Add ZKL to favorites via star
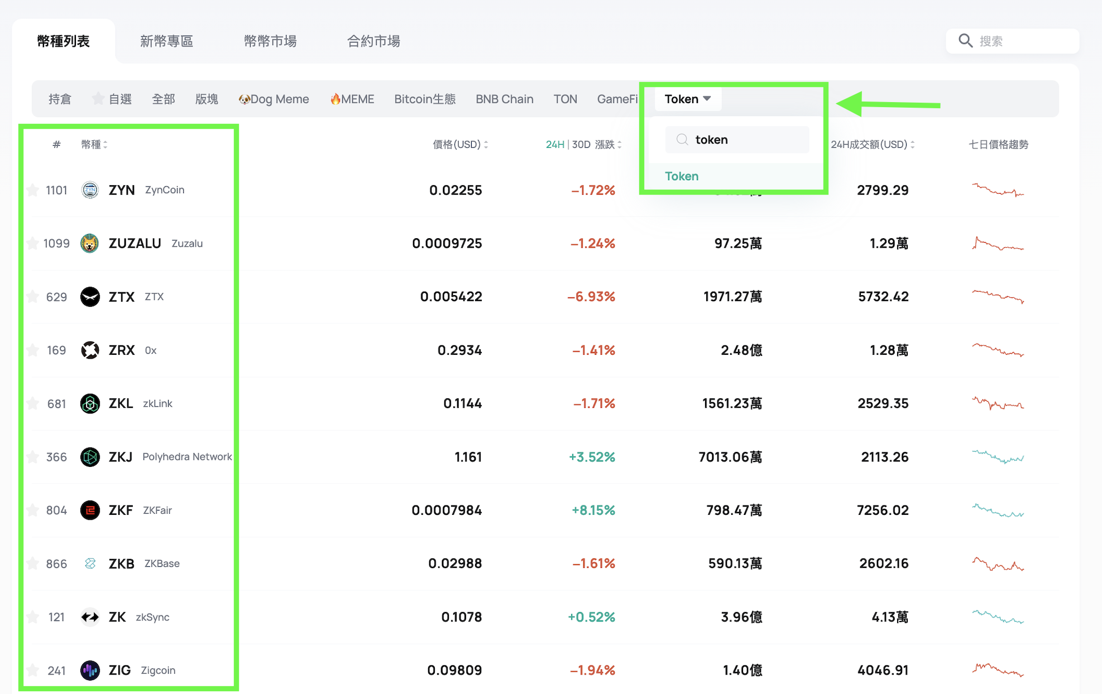This screenshot has height=694, width=1102. click(33, 403)
